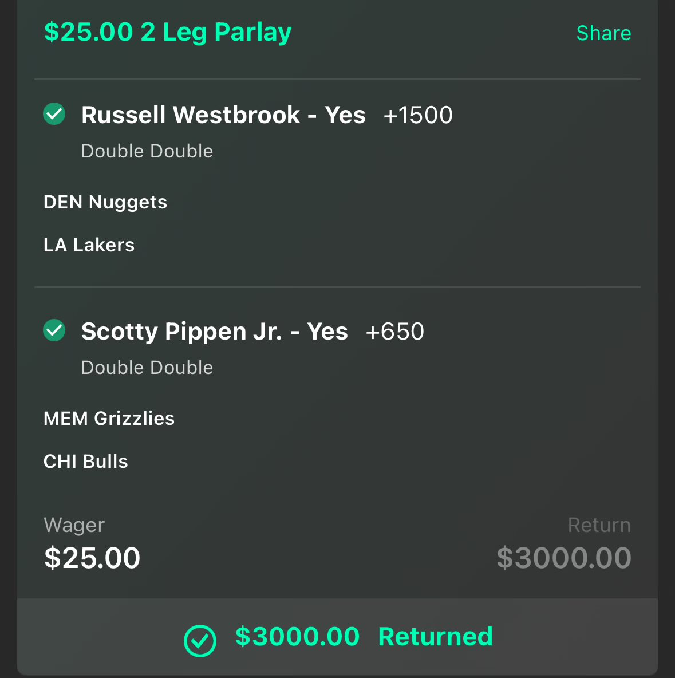675x678 pixels.
Task: Click the Return label
Action: pos(599,525)
